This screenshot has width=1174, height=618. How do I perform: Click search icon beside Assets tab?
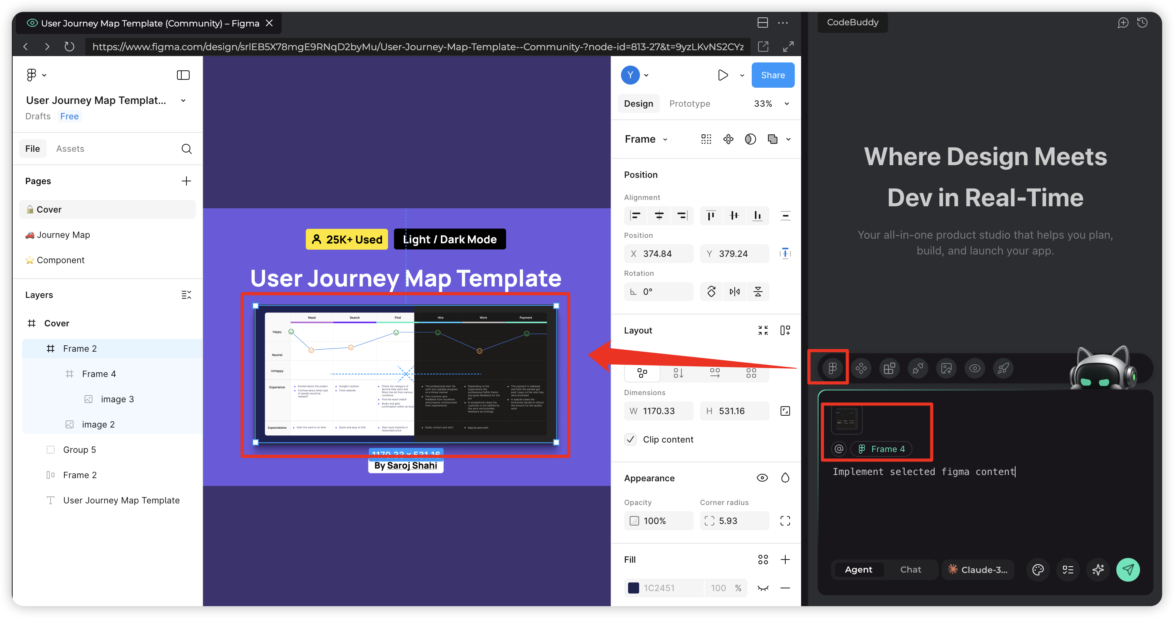tap(186, 149)
